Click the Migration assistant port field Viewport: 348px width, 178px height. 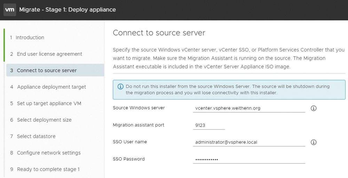pyautogui.click(x=209, y=126)
